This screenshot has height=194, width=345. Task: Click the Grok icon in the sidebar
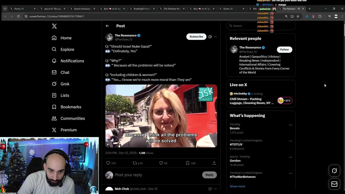click(x=54, y=84)
